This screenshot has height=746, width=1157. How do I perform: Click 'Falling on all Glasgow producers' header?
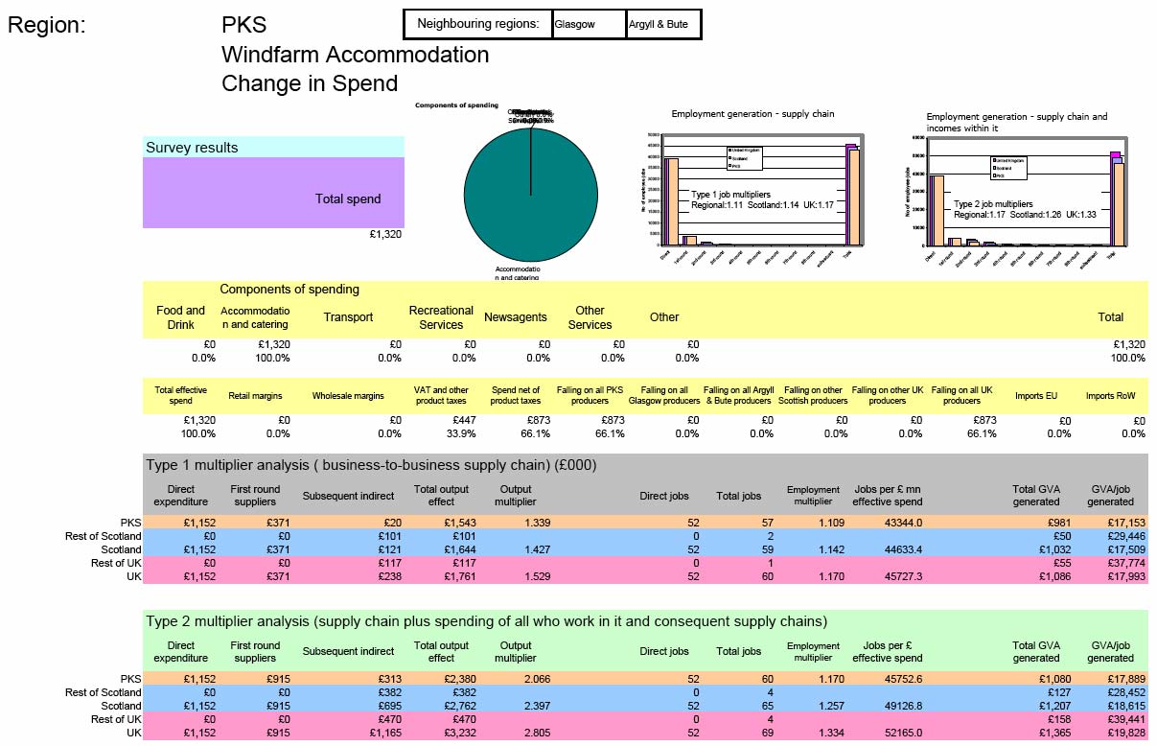(664, 395)
